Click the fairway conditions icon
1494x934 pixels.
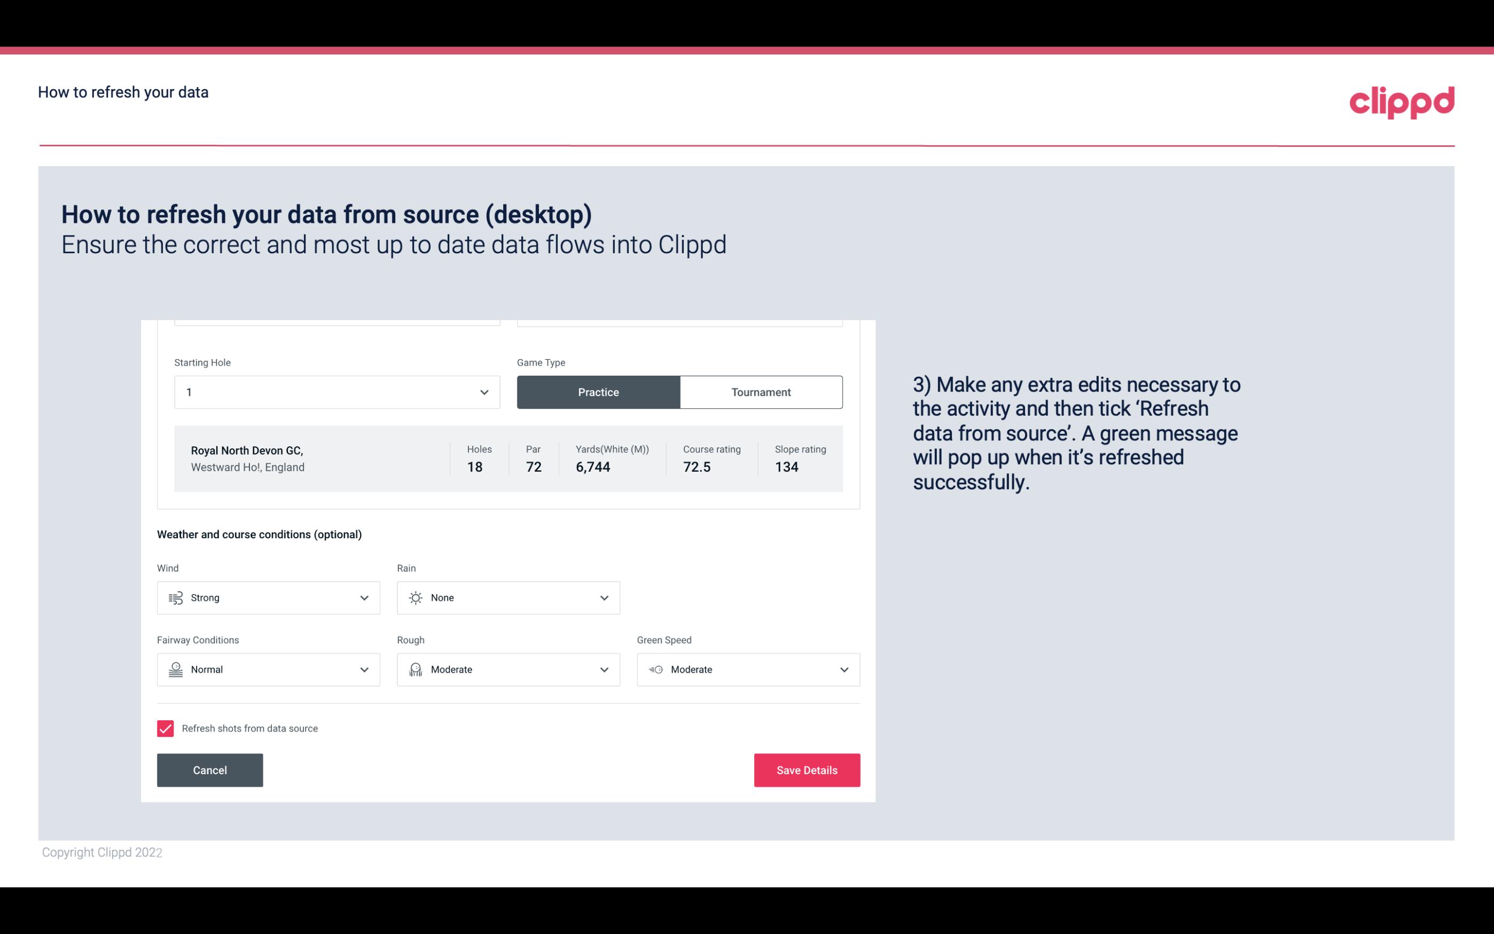[174, 670]
